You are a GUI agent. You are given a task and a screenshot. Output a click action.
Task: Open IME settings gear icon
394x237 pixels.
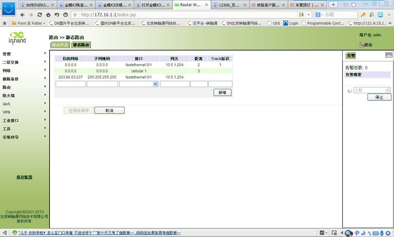point(388,233)
